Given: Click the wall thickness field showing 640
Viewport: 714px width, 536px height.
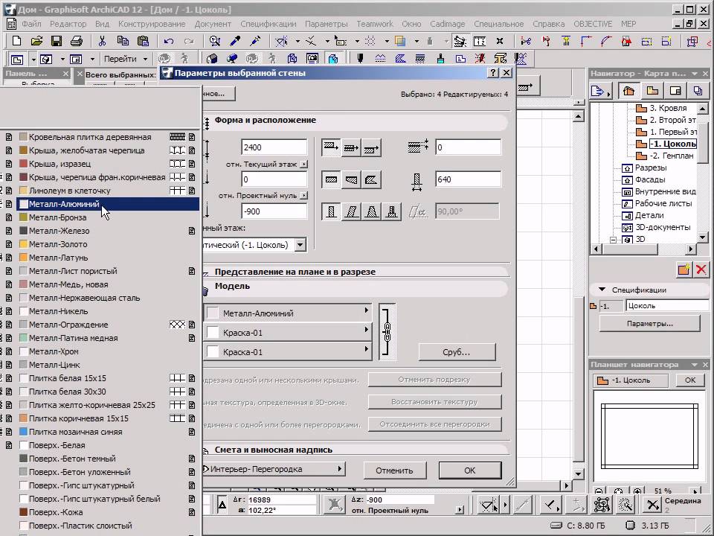Looking at the screenshot, I should 468,179.
